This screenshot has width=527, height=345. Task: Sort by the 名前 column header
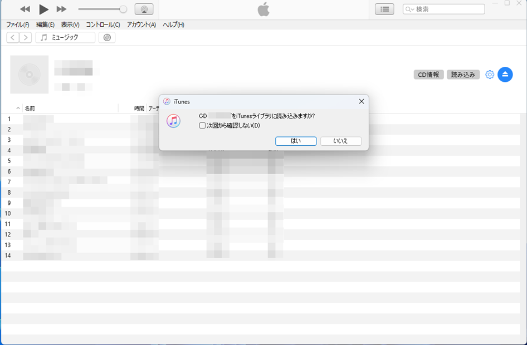(x=70, y=108)
